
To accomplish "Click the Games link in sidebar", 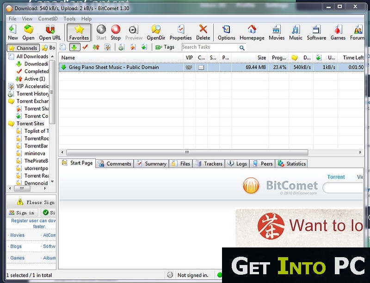I will pyautogui.click(x=17, y=258).
